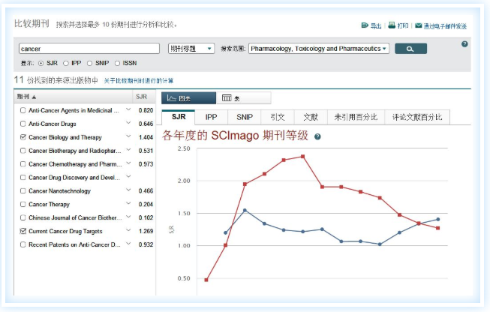Image resolution: width=490 pixels, height=312 pixels.
Task: Click the export (导出) icon
Action: click(365, 25)
